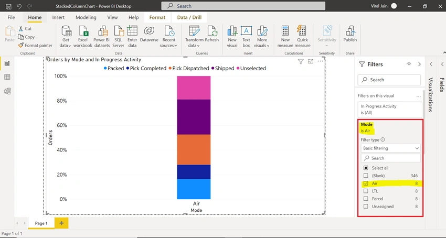Switch to Data view in left sidebar
The image size is (446, 238).
point(7,77)
